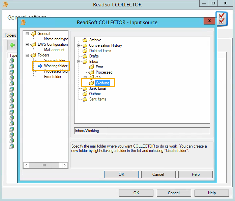
Task: Click the navigation tree left scroll arrow
Action: (26, 165)
